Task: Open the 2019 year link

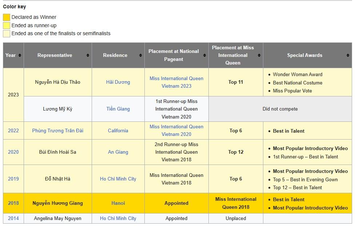Action: 13,179
